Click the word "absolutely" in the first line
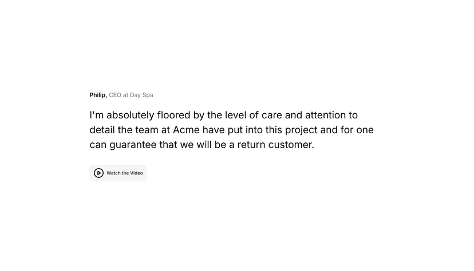The image size is (474, 271). click(131, 115)
